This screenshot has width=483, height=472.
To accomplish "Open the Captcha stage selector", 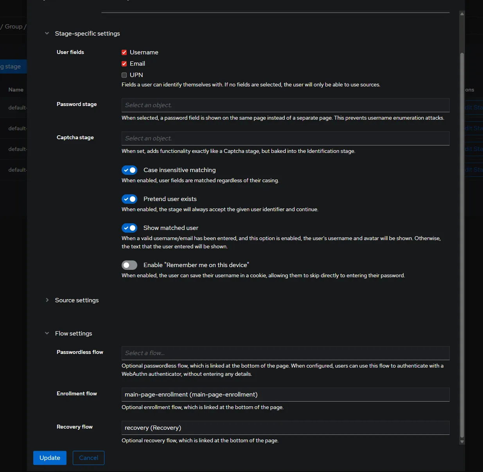I will 285,138.
